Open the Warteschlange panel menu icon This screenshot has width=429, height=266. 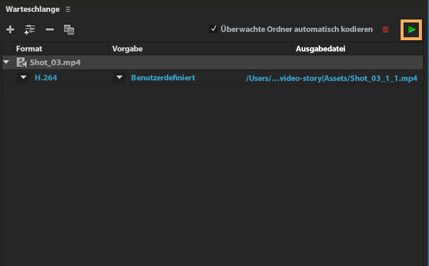click(x=68, y=9)
